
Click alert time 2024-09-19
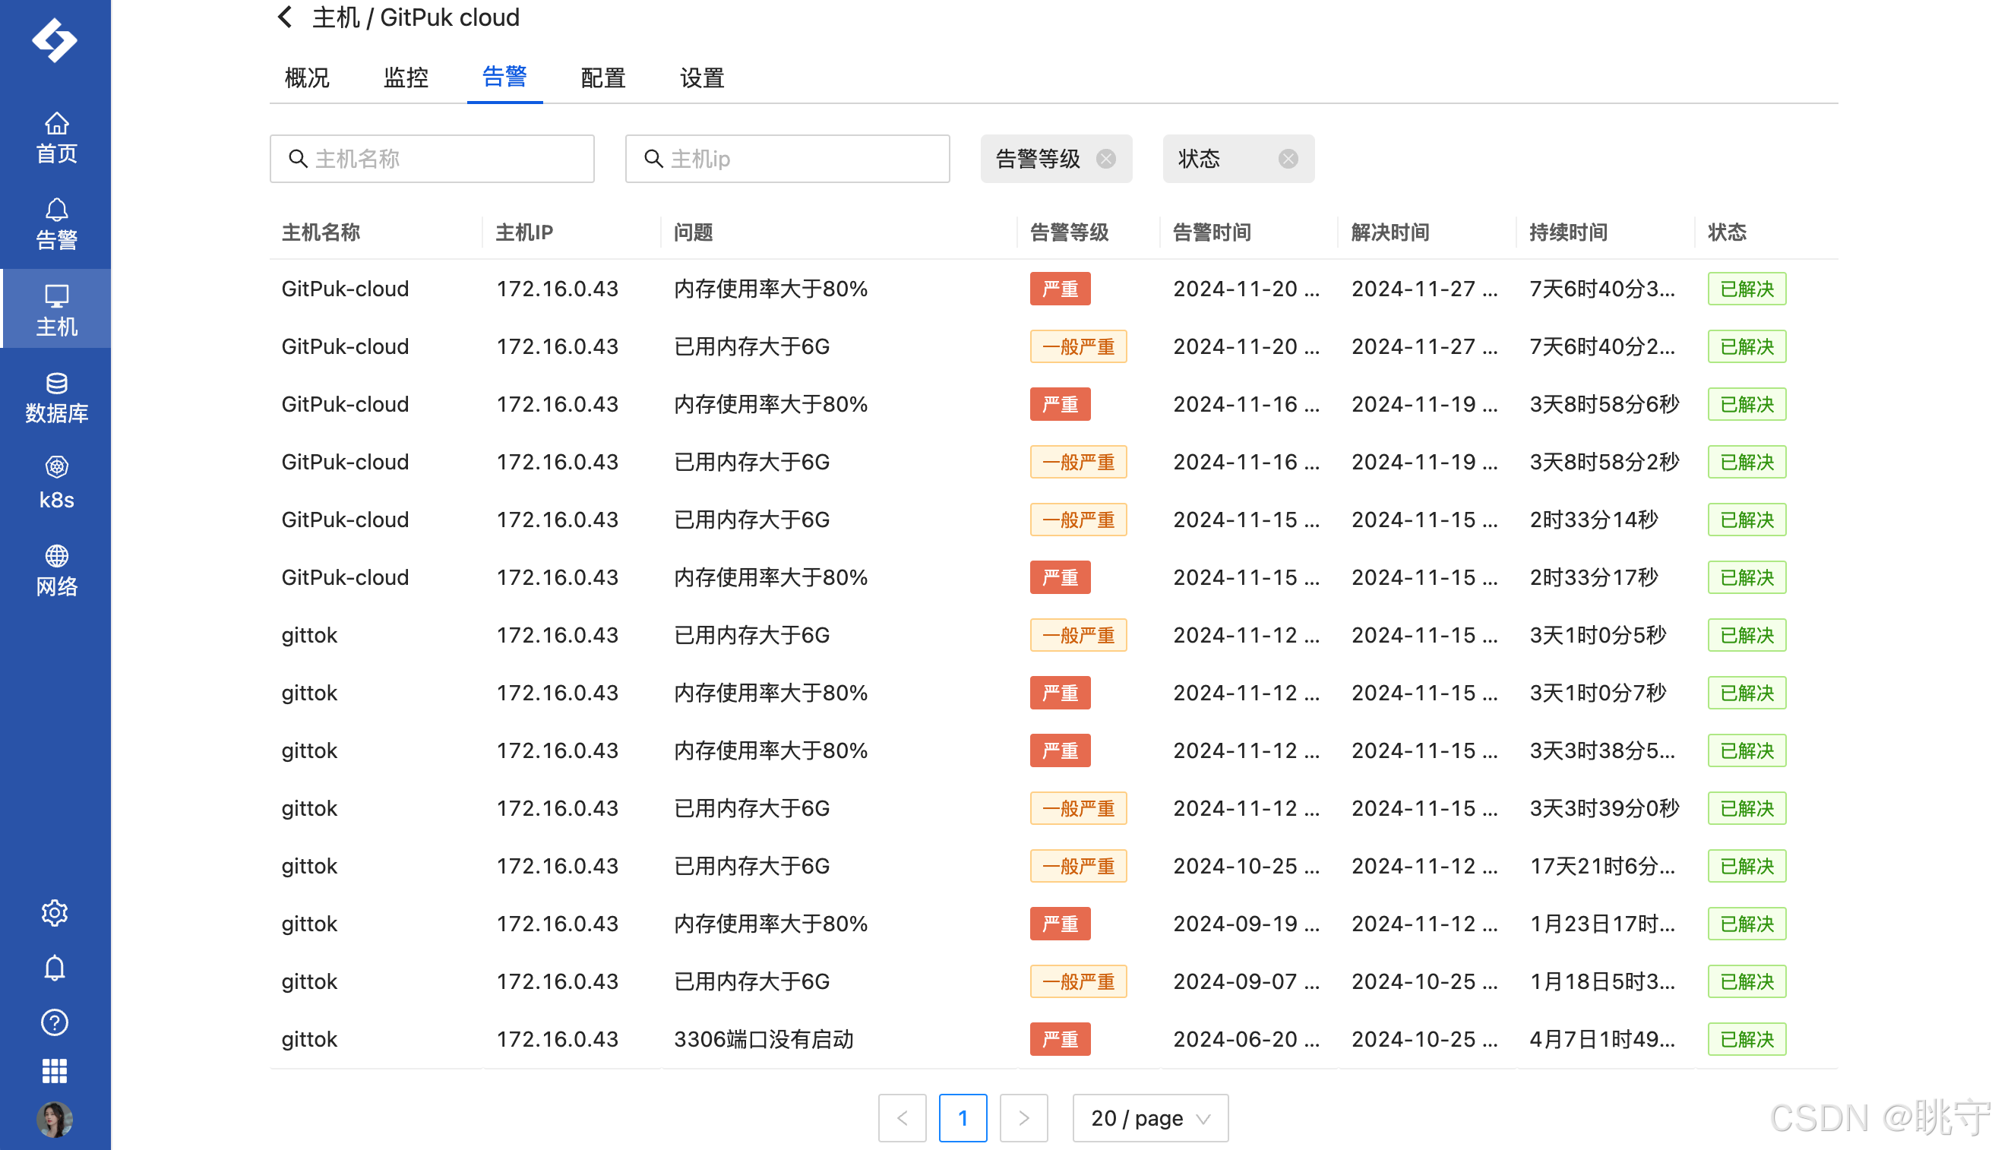[1246, 924]
